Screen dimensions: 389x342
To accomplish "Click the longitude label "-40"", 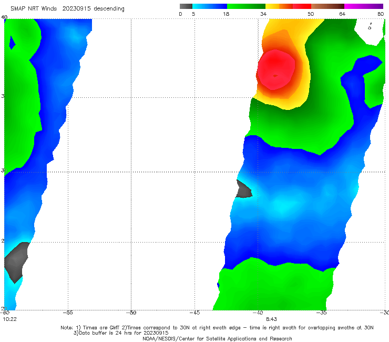I will (x=258, y=313).
